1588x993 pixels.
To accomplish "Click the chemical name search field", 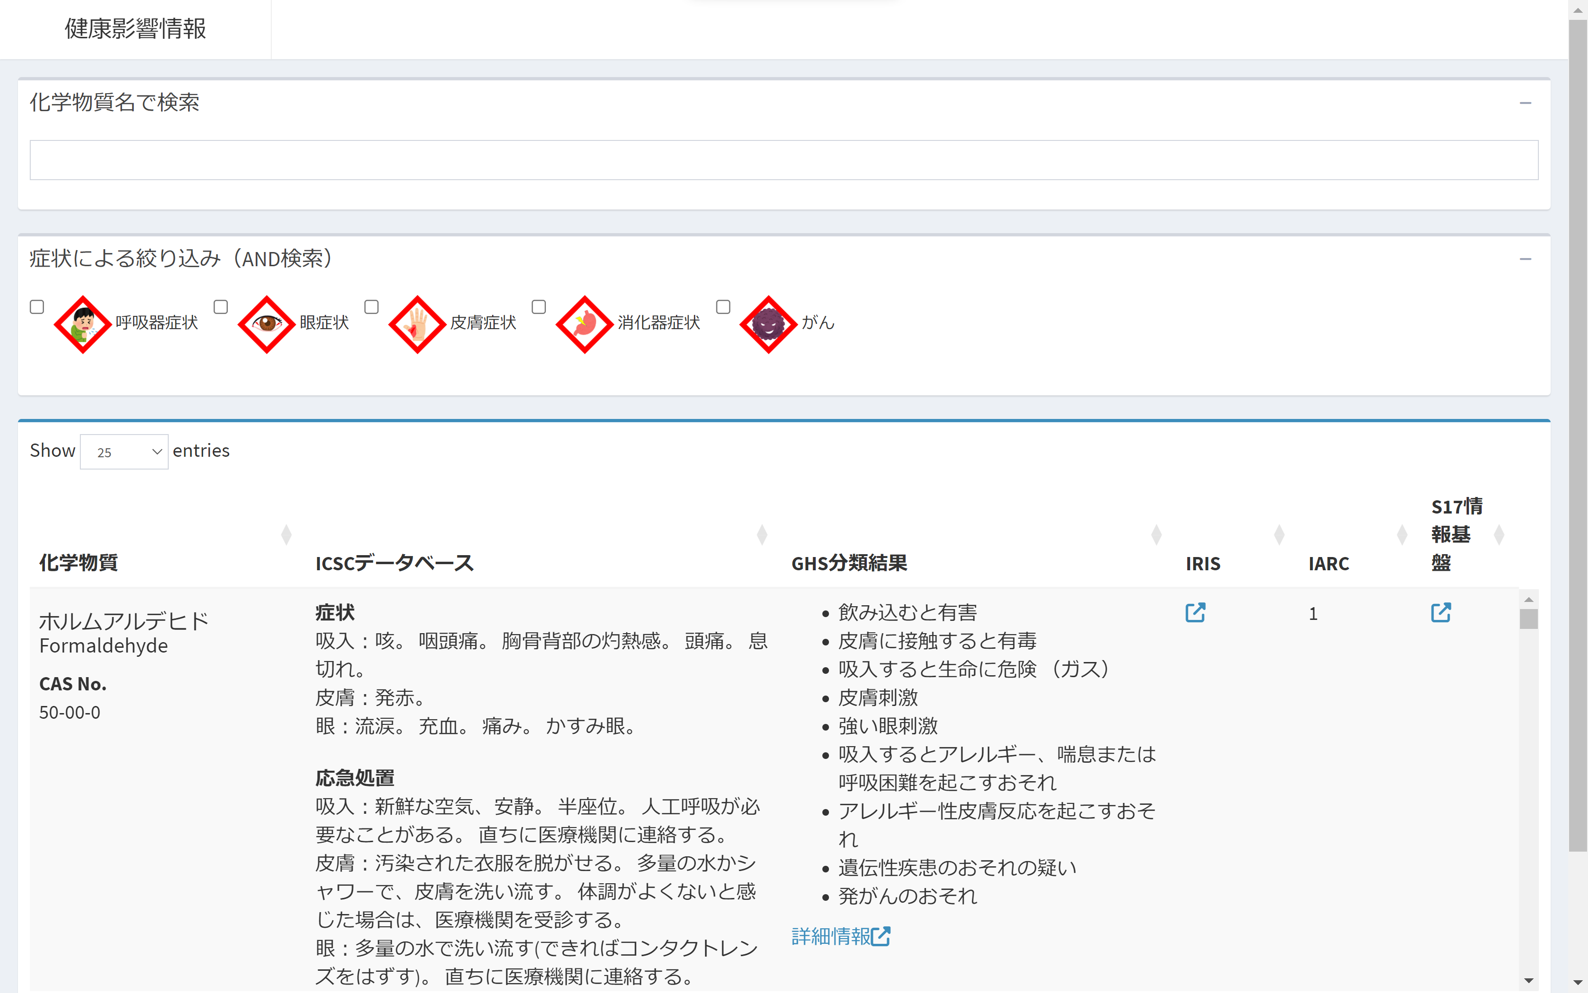I will point(784,160).
